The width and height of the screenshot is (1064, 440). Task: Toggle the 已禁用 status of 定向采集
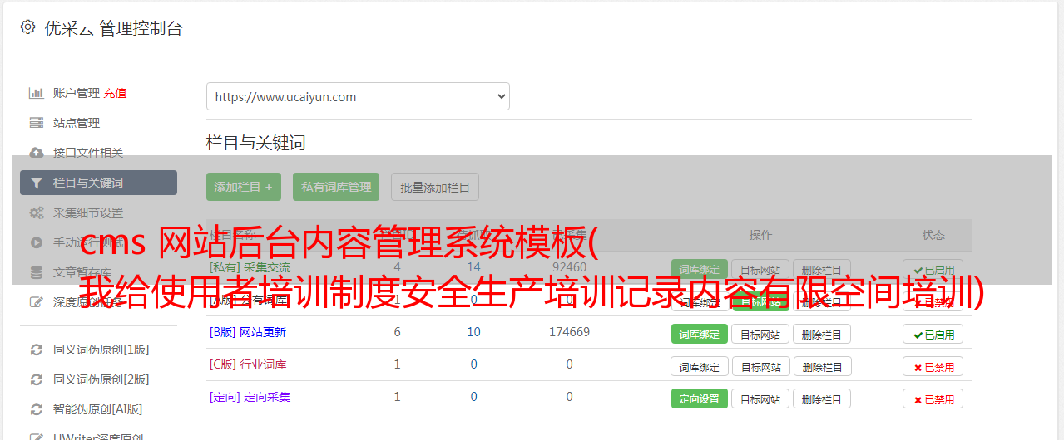pyautogui.click(x=933, y=398)
